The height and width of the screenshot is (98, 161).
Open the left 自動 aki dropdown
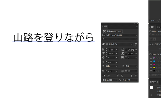coord(111,66)
